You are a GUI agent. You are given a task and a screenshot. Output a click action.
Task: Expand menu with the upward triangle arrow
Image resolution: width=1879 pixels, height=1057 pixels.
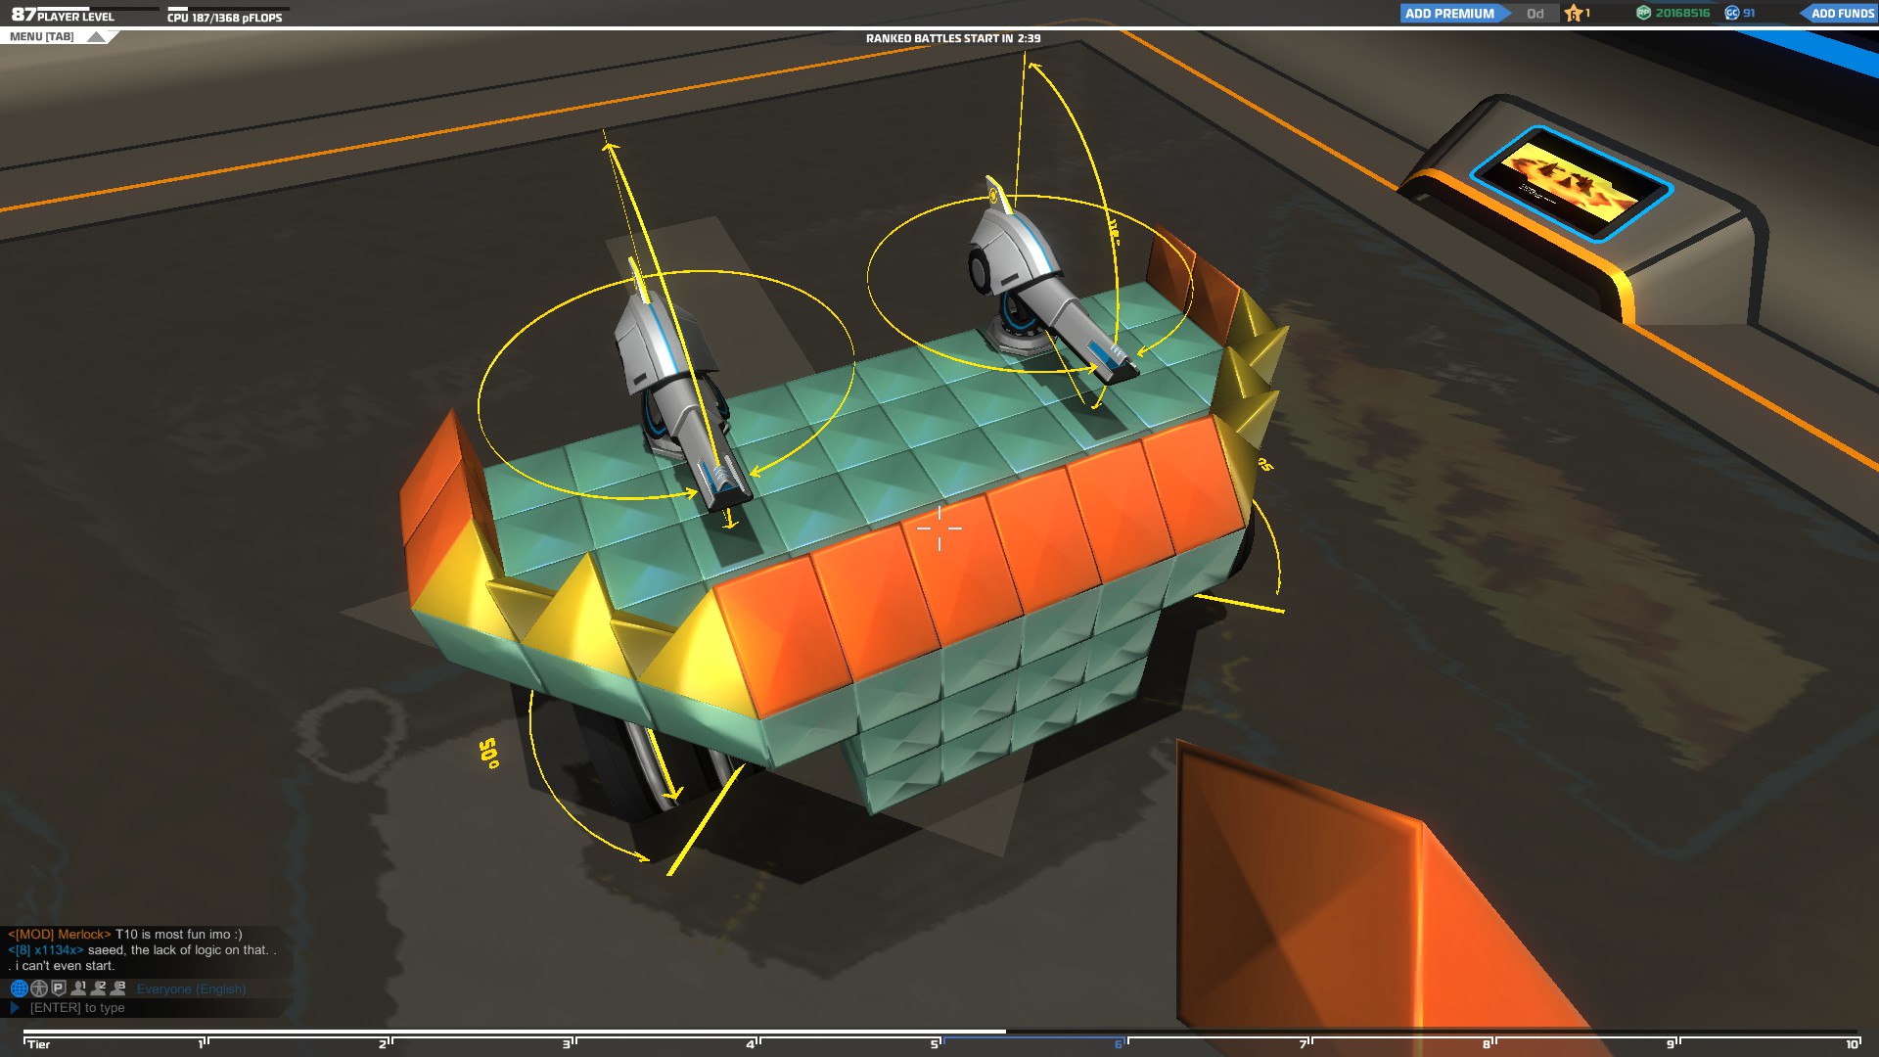(x=96, y=37)
